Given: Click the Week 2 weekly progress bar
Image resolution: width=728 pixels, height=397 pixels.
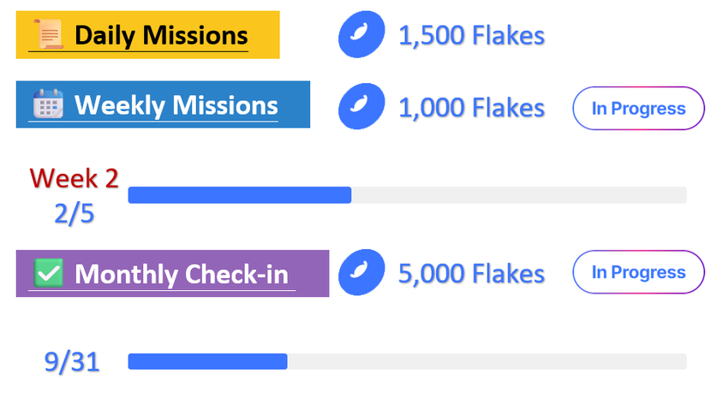Looking at the screenshot, I should [407, 195].
